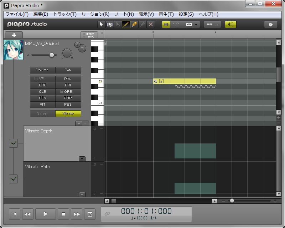
Task: Select the POR parameter button
Action: (x=68, y=98)
